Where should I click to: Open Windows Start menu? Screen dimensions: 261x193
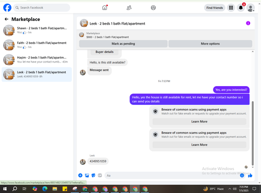coord(5,189)
